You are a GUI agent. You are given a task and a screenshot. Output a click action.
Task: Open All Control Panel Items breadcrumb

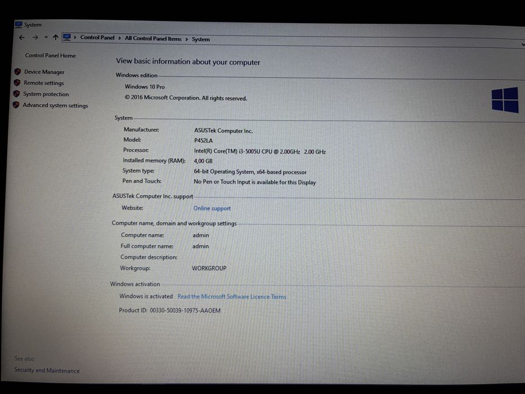tap(153, 38)
